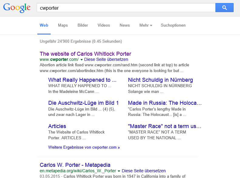Image resolution: width=240 pixels, height=178 pixels.
Task: Expand the green arrow next to the en.metapedia.org URL
Action: click(119, 171)
